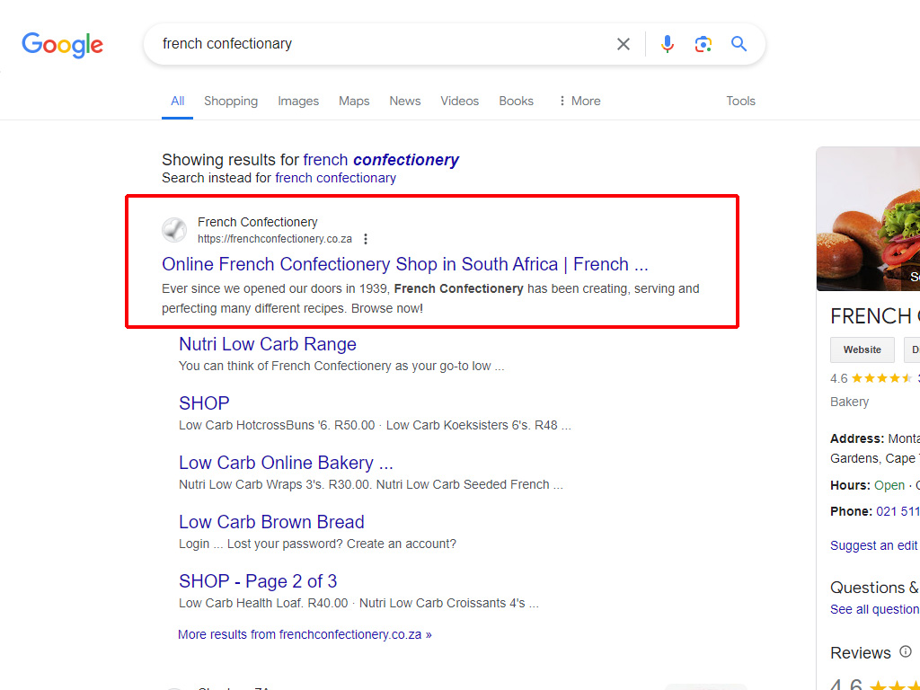Image resolution: width=920 pixels, height=690 pixels.
Task: Expand more results from frenchconfectionery.co.za
Action: 305,634
